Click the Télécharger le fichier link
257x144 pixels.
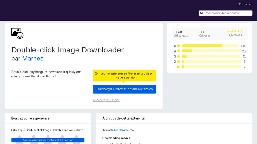click(106, 100)
